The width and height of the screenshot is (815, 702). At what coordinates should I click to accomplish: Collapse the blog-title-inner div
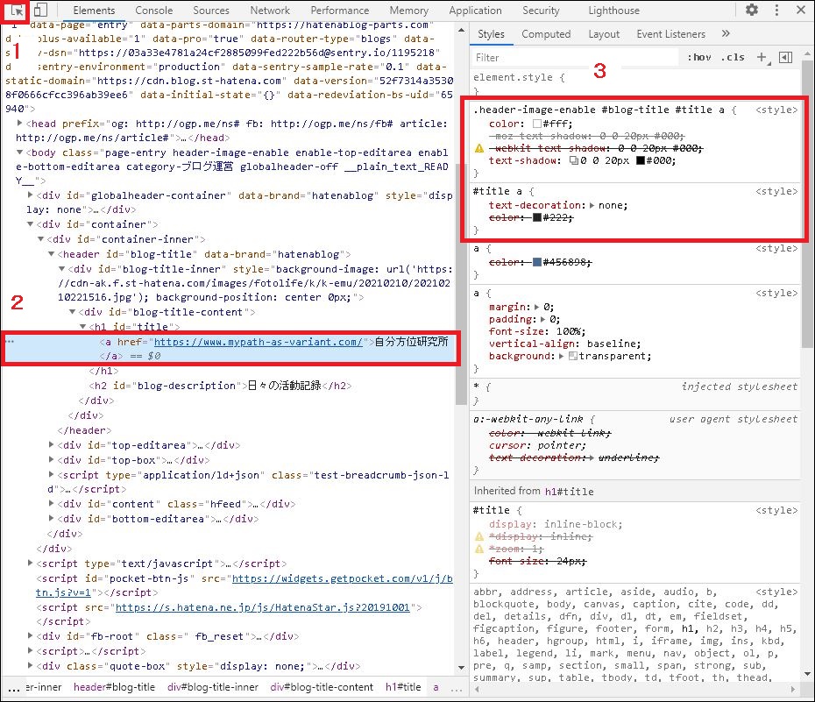click(61, 269)
